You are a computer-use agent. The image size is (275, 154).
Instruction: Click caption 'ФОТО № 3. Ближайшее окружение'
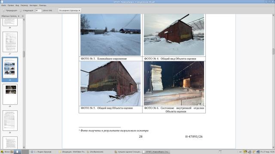pyautogui.click(x=104, y=59)
